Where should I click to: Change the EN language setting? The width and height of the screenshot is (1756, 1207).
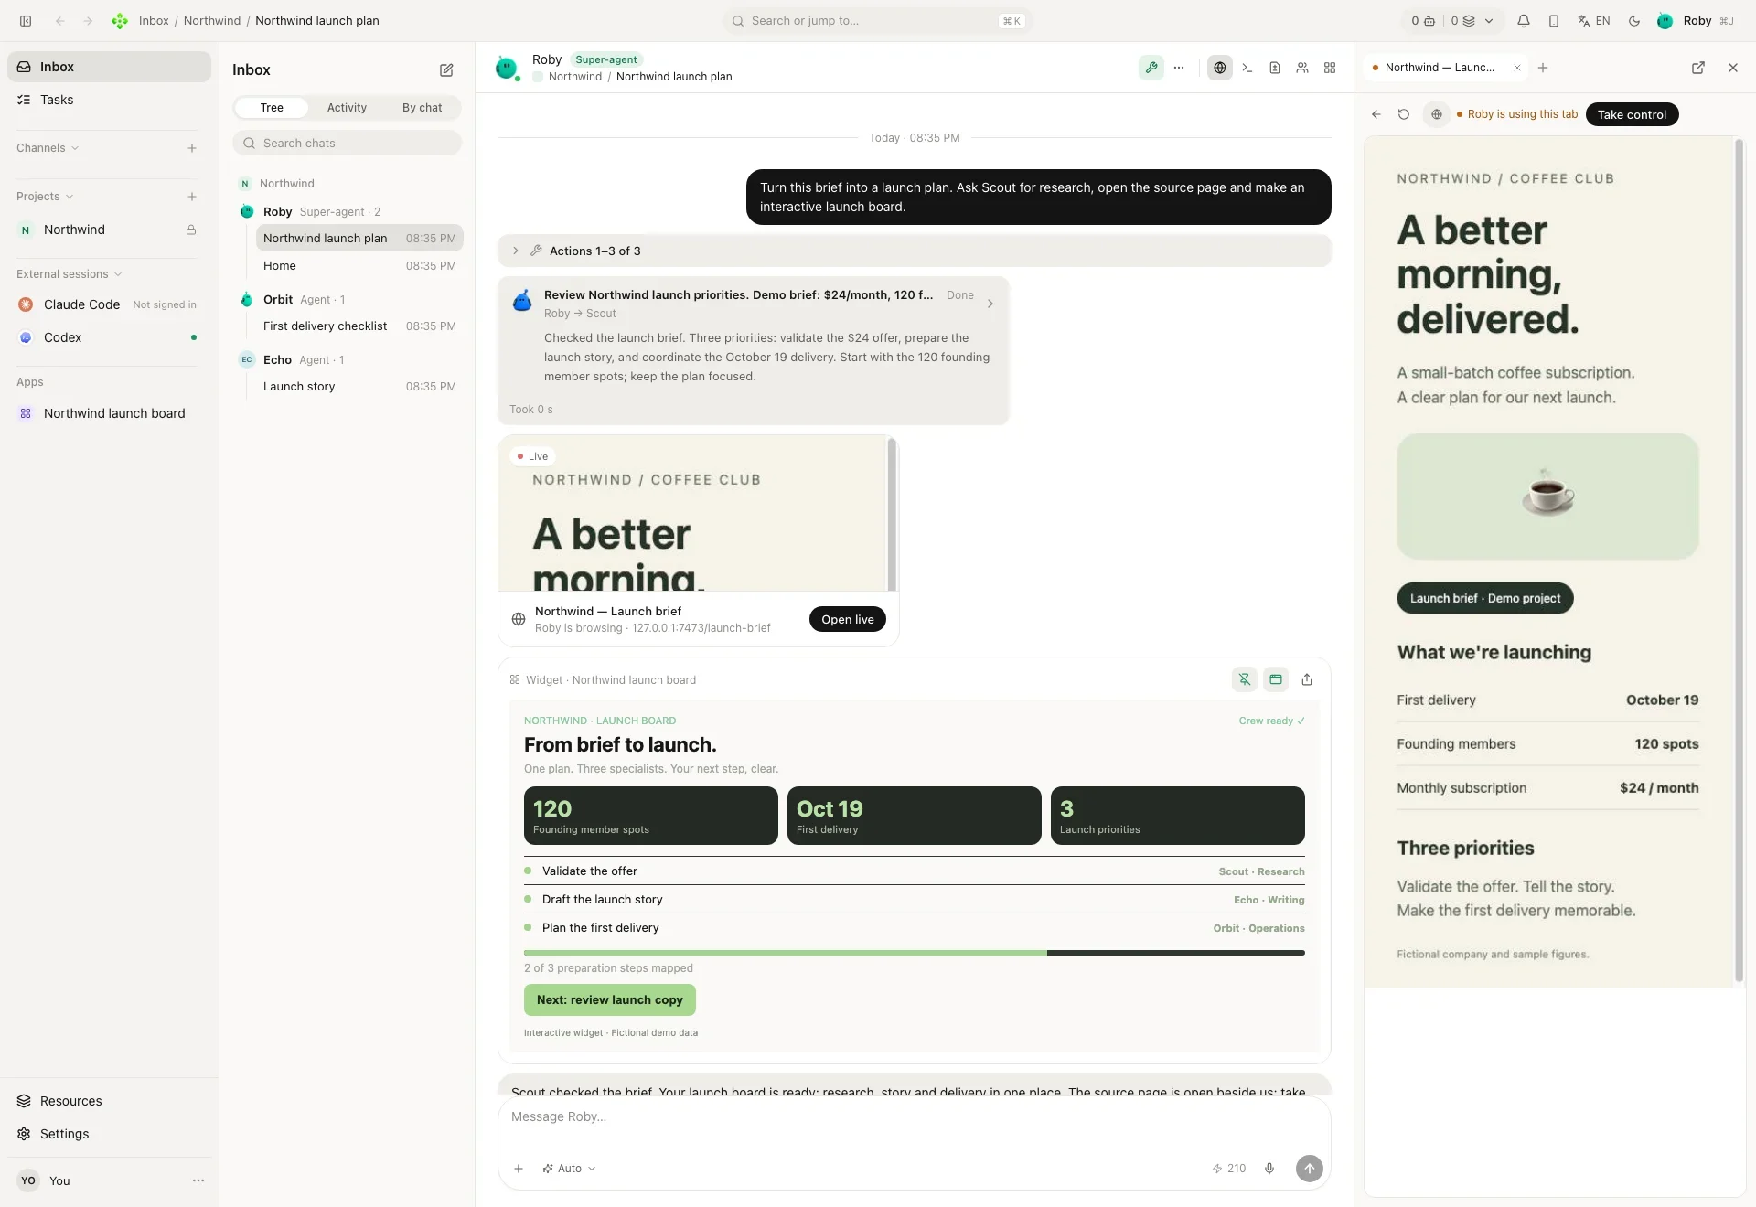pos(1594,21)
